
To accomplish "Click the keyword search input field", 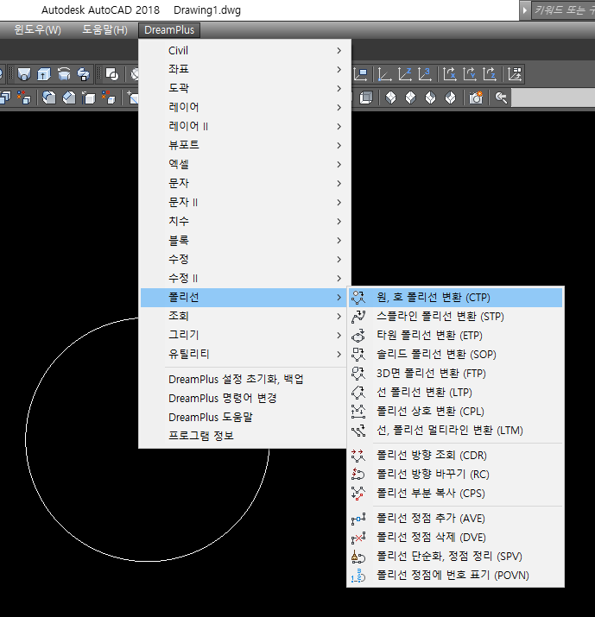I will coord(563,10).
